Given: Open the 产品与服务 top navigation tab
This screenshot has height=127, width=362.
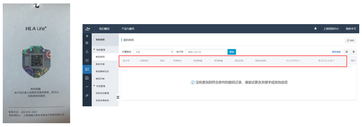Looking at the screenshot, I should 128,29.
